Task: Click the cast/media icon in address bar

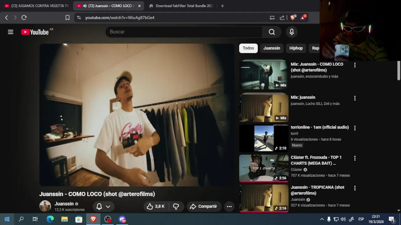Action: [x=272, y=17]
